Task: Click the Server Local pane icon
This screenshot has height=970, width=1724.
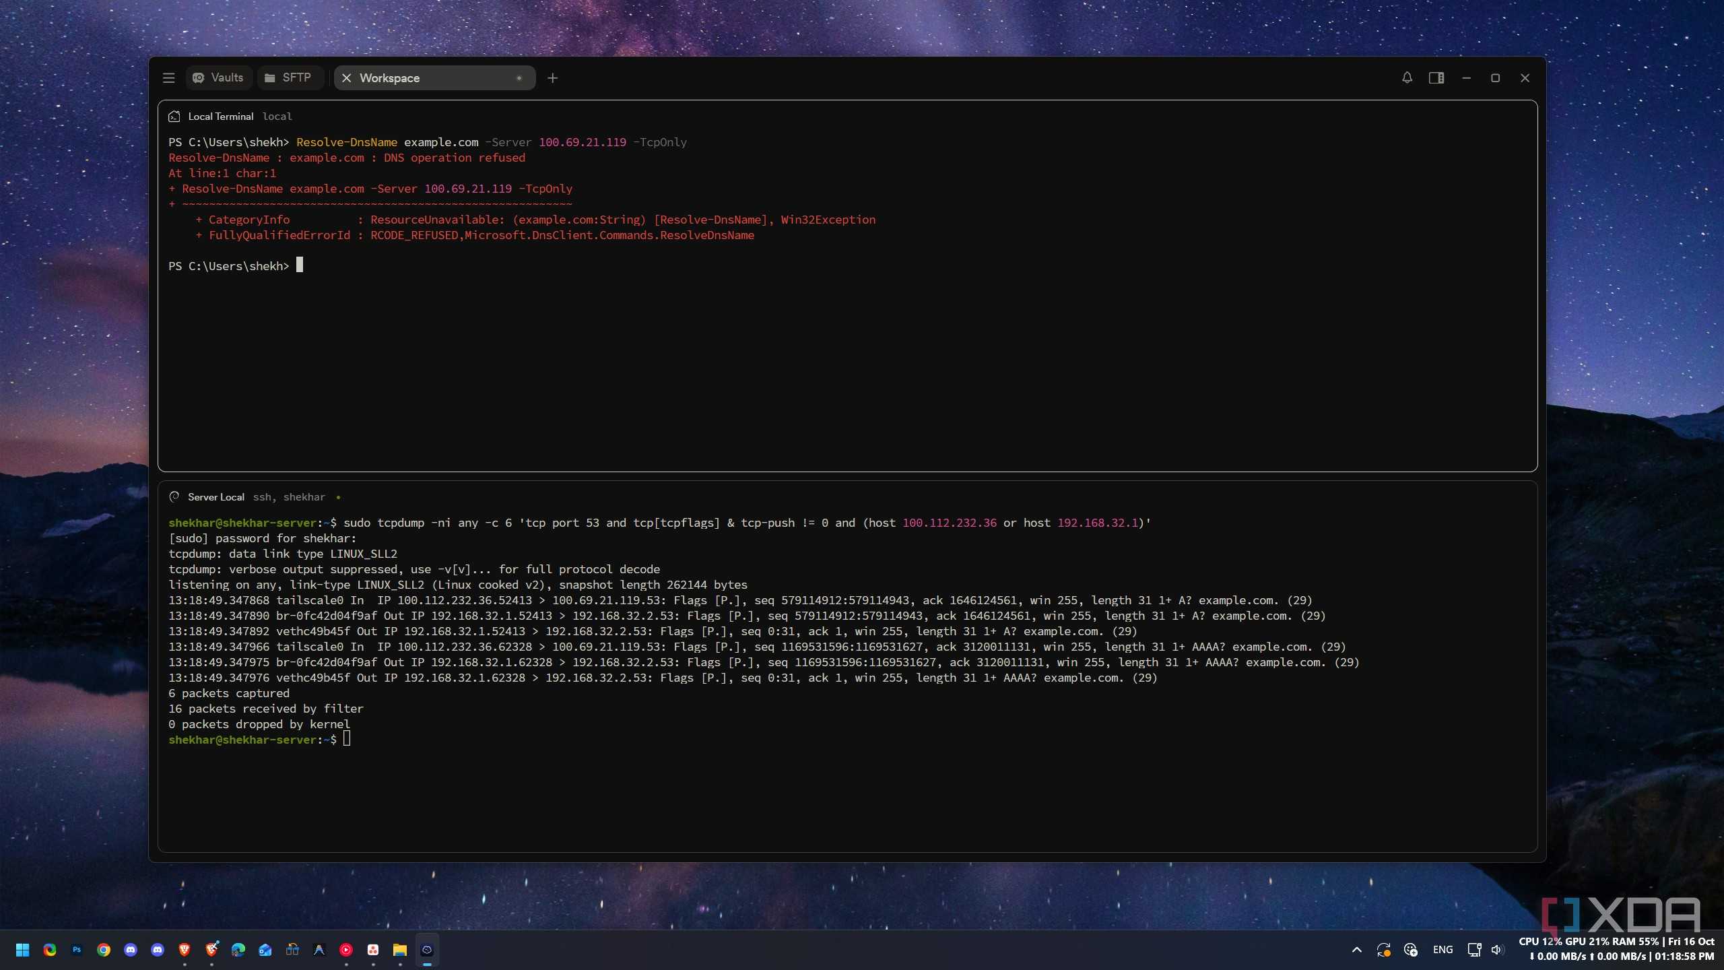Action: tap(174, 497)
